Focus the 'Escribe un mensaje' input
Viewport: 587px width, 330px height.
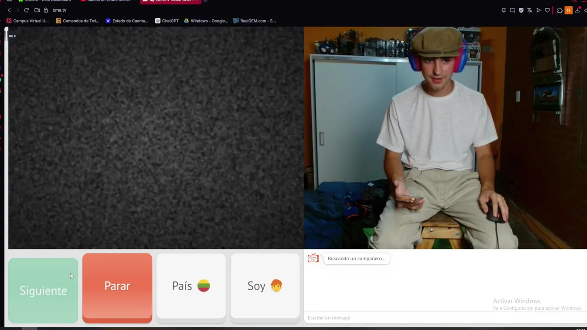click(x=445, y=318)
